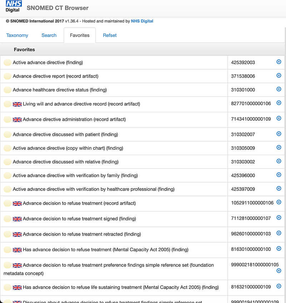Switch to the Search tab
Viewport: 286px width, 303px height.
tap(49, 35)
